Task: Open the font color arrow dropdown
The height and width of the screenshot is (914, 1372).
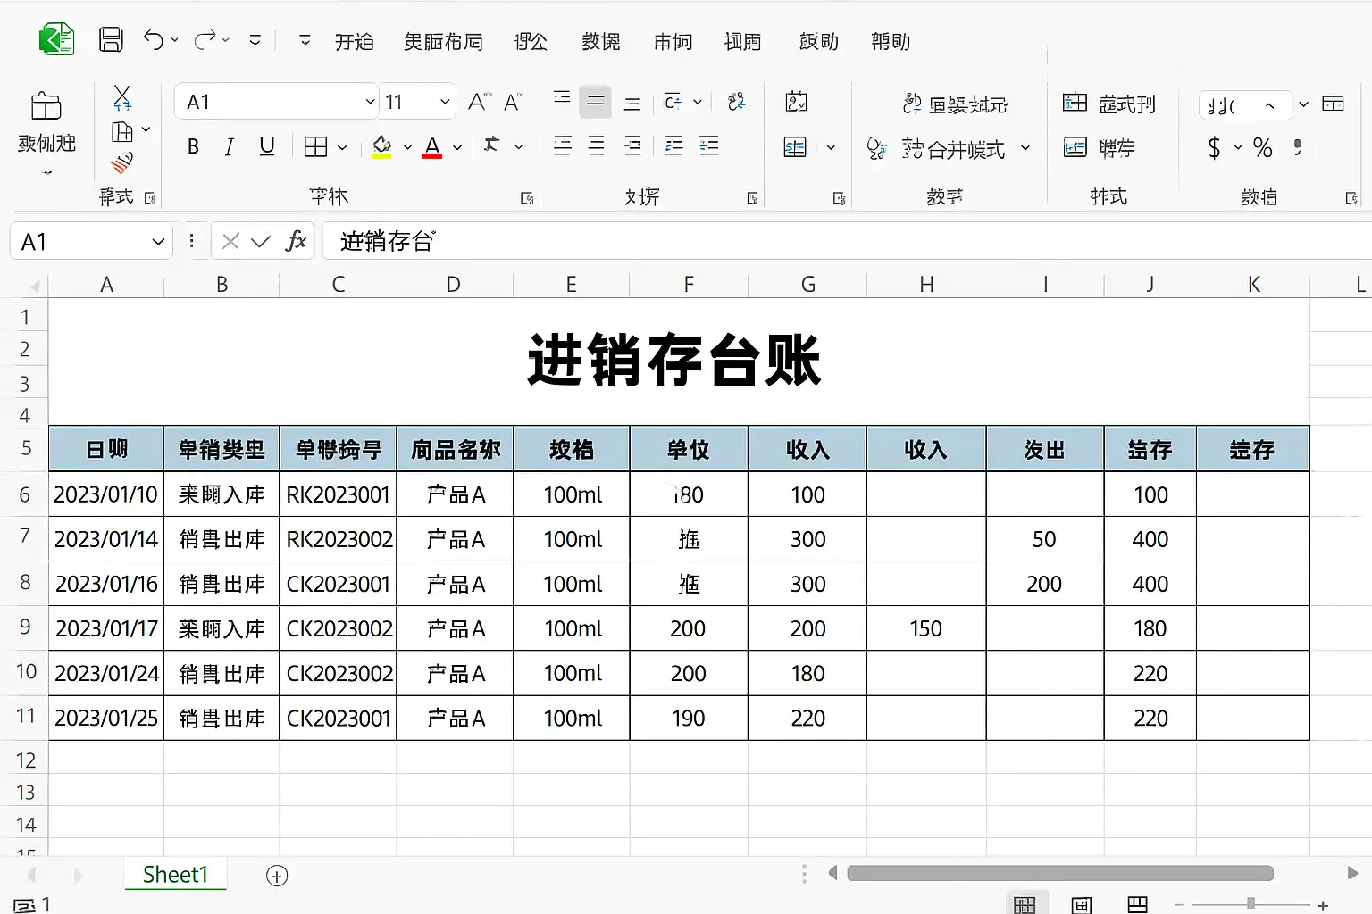Action: click(457, 147)
